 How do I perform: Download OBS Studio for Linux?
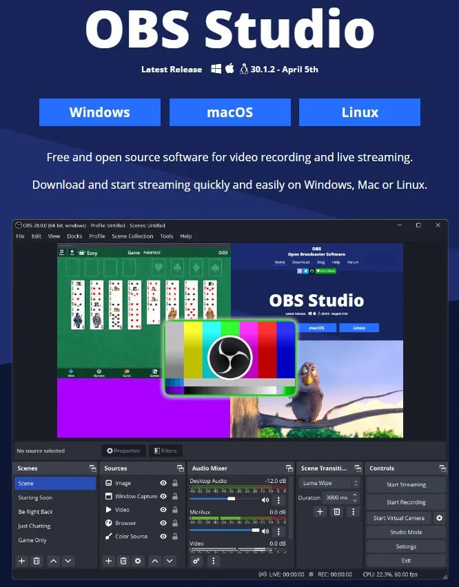click(x=360, y=112)
